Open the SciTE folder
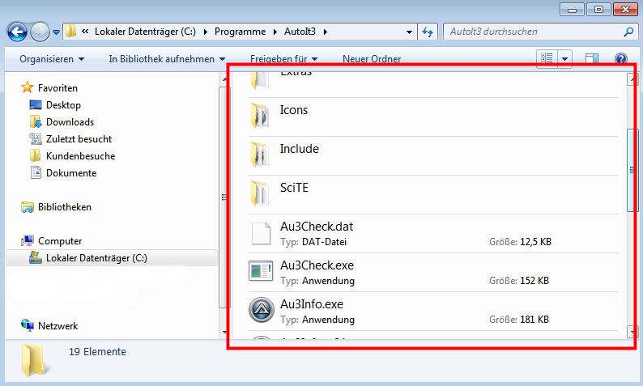 click(x=262, y=194)
